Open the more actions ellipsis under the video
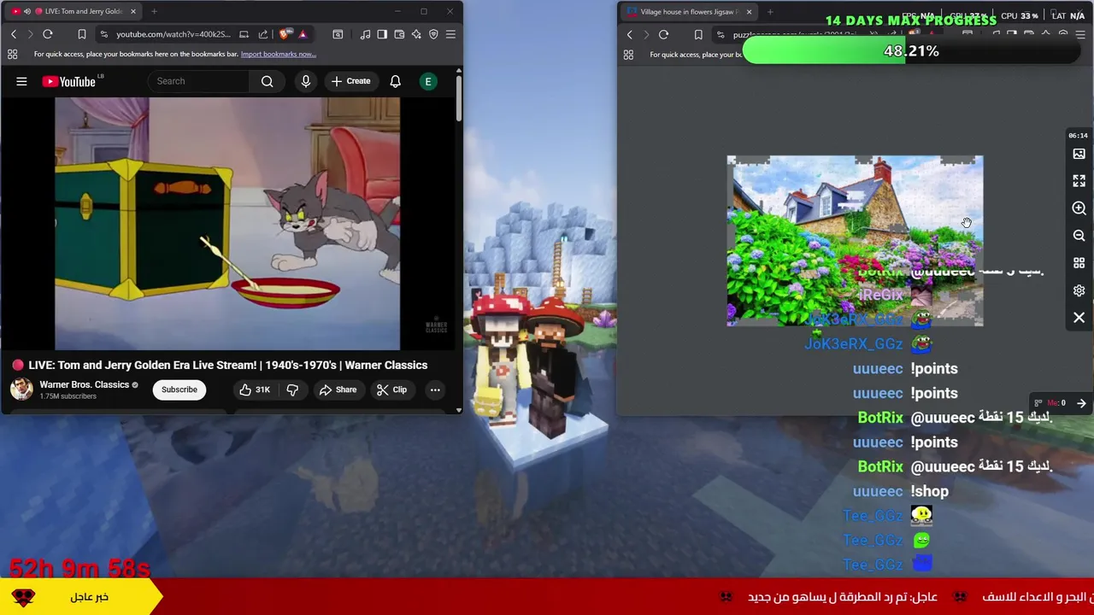Image resolution: width=1094 pixels, height=615 pixels. (435, 389)
